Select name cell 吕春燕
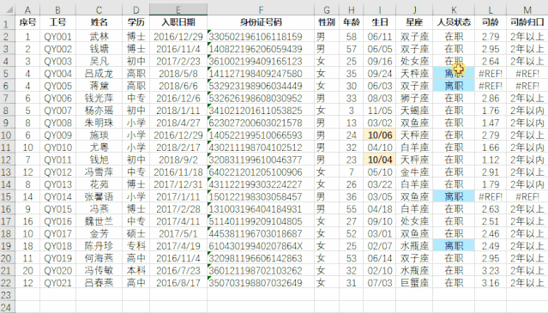This screenshot has width=548, height=313. click(99, 283)
